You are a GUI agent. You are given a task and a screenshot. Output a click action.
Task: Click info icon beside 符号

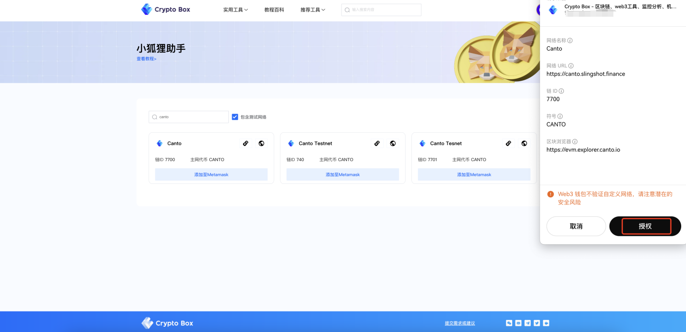[x=560, y=117]
